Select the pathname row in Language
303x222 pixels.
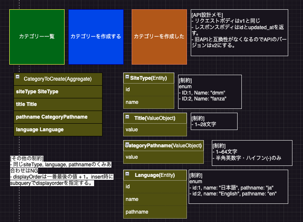coord(155,212)
